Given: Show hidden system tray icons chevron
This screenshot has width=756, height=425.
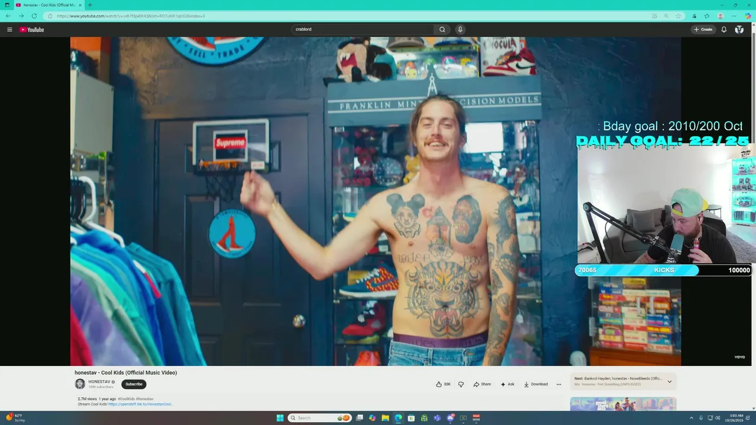Looking at the screenshot, I should (692, 418).
